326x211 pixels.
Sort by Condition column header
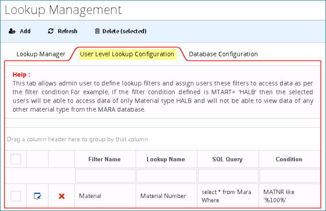coord(289,159)
